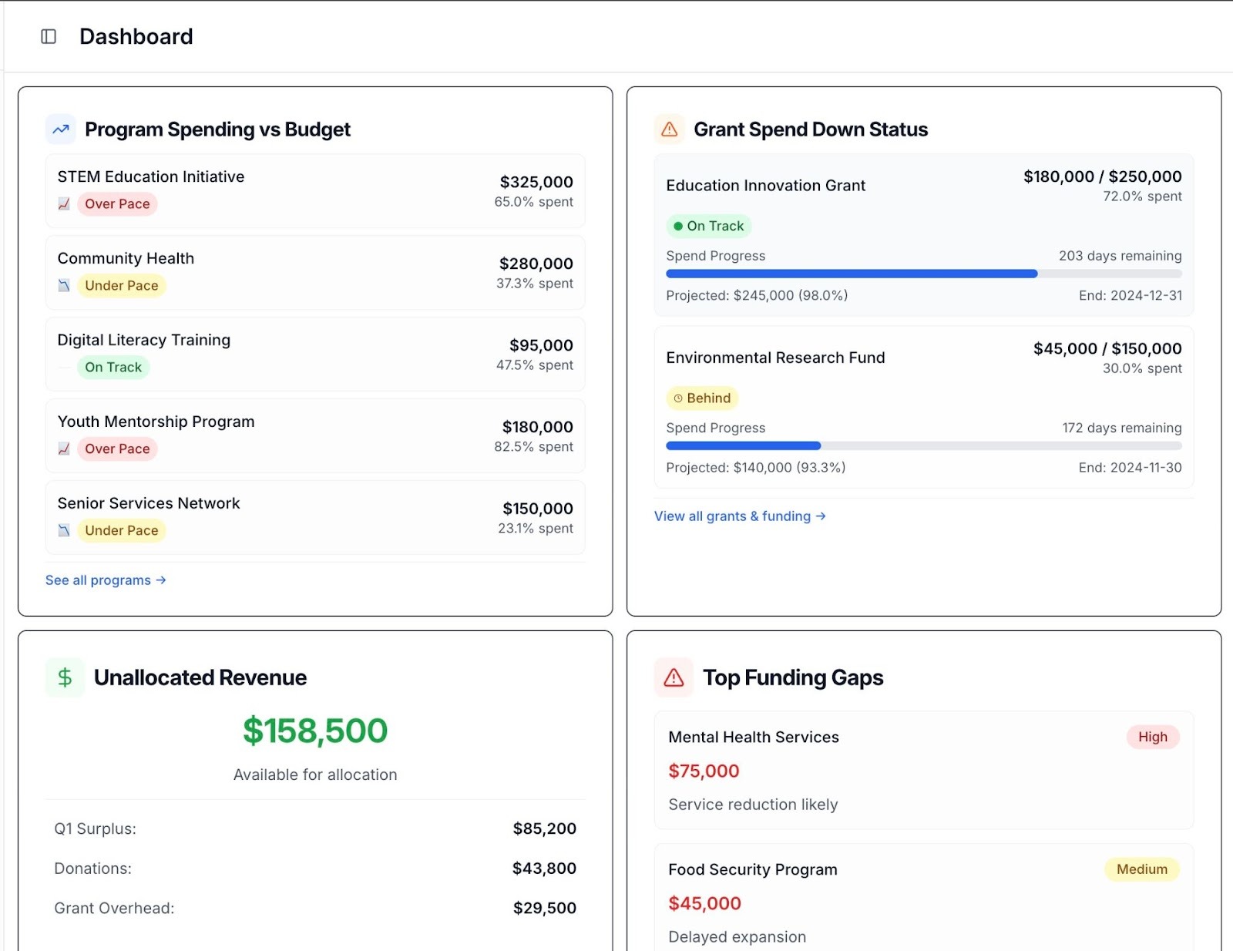
Task: Toggle the Over Pace badge on Youth Mentorship Program
Action: tap(116, 449)
